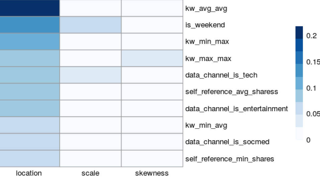Click the self_reference_min_shares location cell
The width and height of the screenshot is (320, 187).
pyautogui.click(x=29, y=158)
